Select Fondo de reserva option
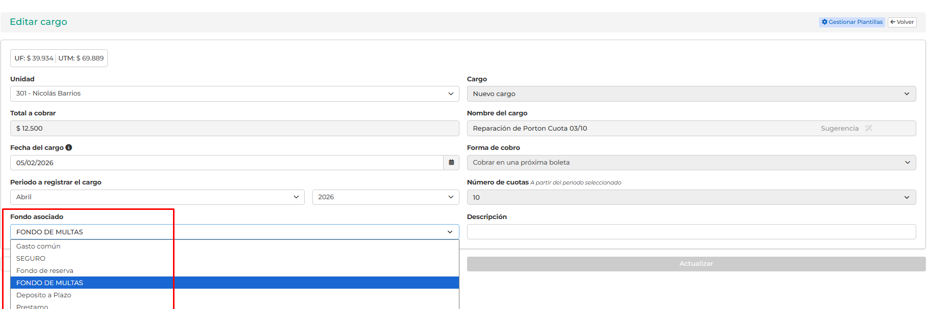Screen dimensions: 930x309 45,270
